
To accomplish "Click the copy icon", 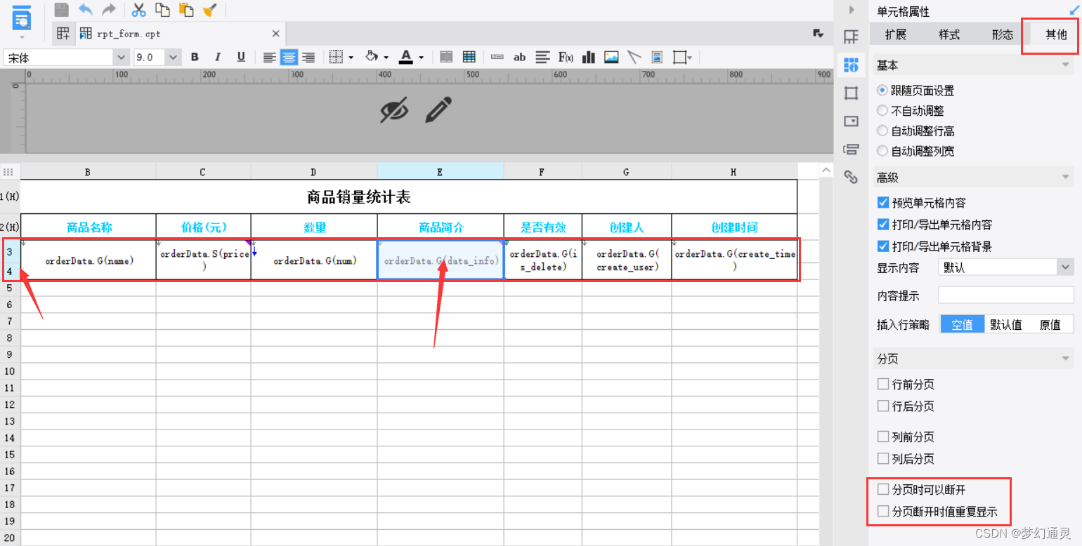I will click(x=162, y=9).
